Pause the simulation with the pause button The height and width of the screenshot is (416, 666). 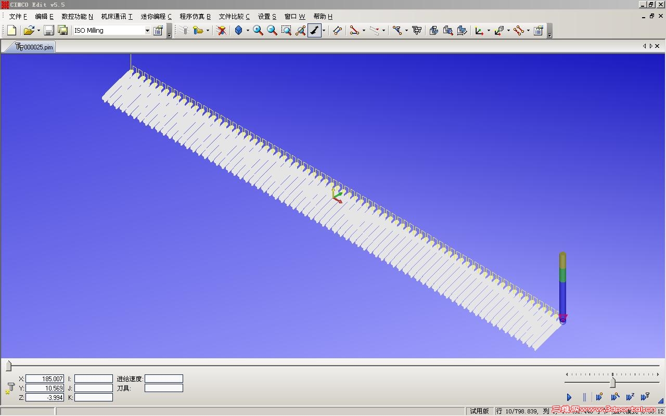[584, 397]
